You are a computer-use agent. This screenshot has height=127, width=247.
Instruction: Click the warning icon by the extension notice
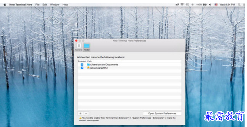click(81, 118)
